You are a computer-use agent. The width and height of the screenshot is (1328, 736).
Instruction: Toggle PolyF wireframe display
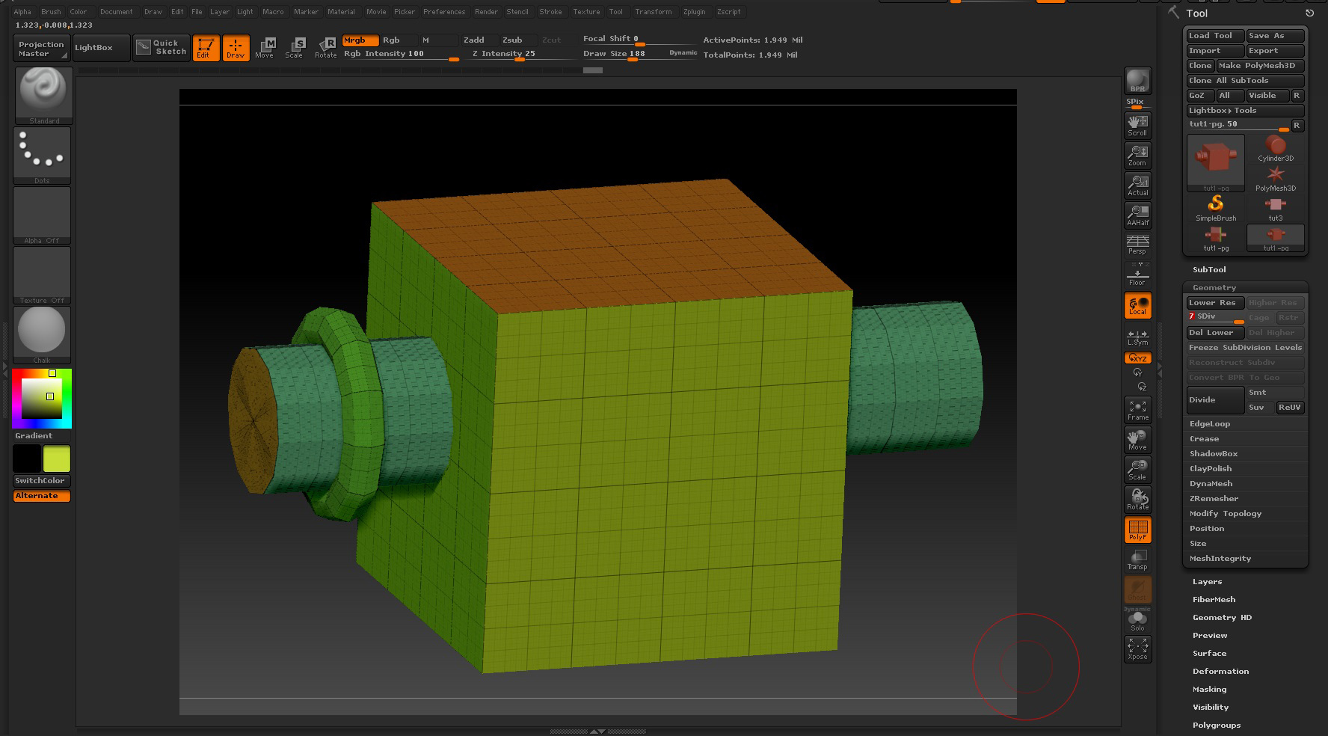tap(1137, 530)
